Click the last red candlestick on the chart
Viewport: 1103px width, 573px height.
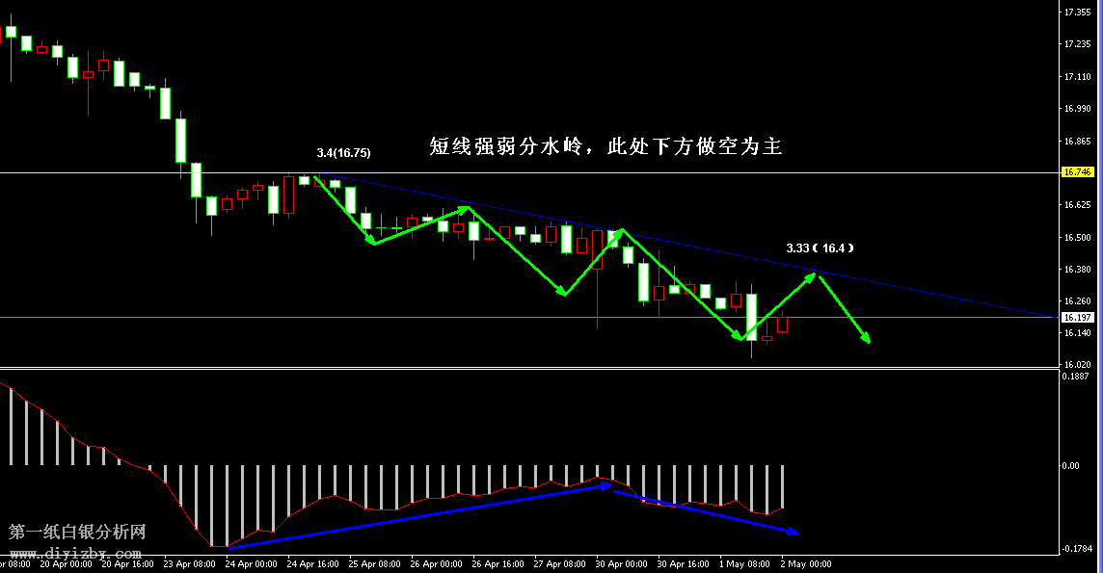click(783, 325)
